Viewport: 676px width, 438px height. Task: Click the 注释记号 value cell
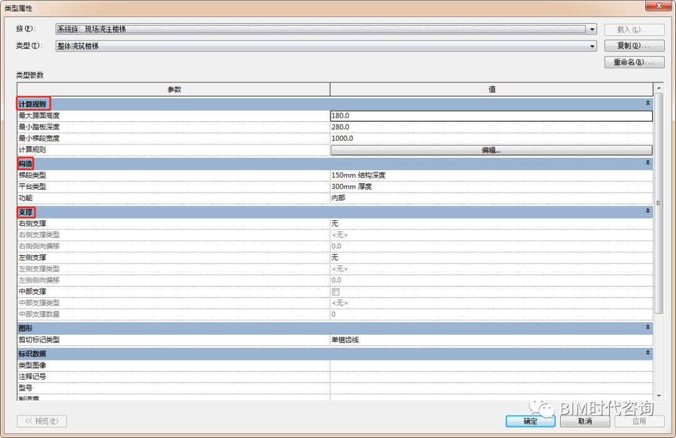coord(491,376)
